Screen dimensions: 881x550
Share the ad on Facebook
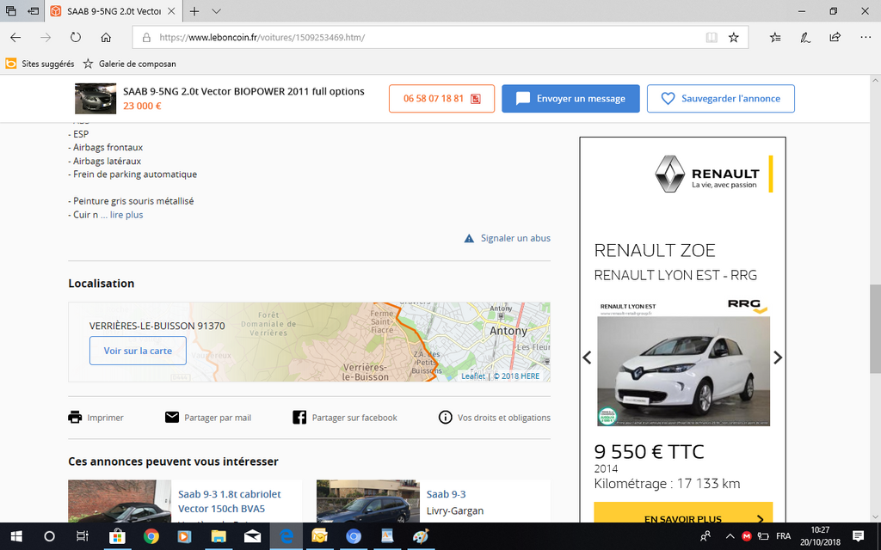(345, 418)
